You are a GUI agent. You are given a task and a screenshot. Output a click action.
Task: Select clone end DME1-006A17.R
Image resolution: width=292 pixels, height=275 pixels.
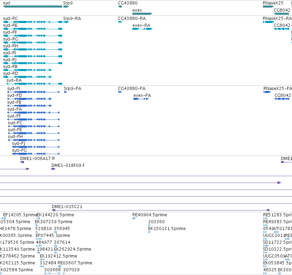[x=22, y=162]
